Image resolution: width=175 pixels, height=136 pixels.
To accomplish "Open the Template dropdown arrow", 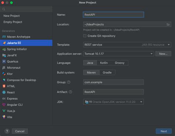I will tap(169, 44).
